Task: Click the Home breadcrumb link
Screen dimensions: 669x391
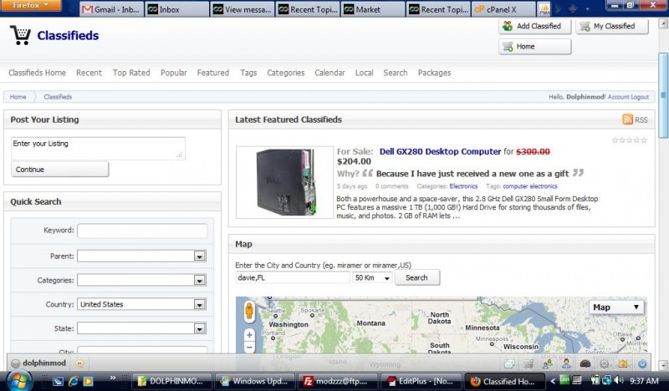Action: [18, 97]
